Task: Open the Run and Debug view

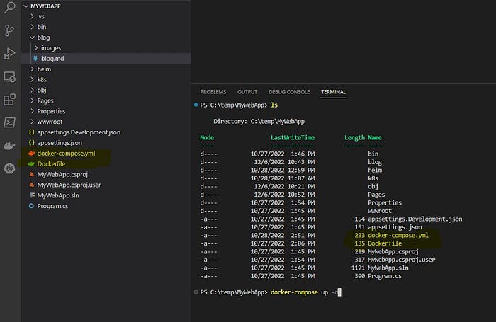Action: [9, 53]
